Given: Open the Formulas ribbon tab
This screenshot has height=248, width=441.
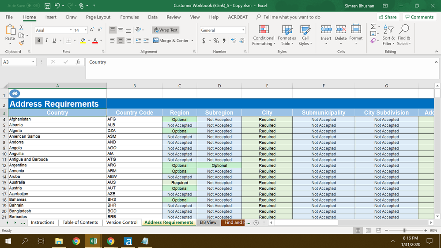Looking at the screenshot, I should 129,17.
